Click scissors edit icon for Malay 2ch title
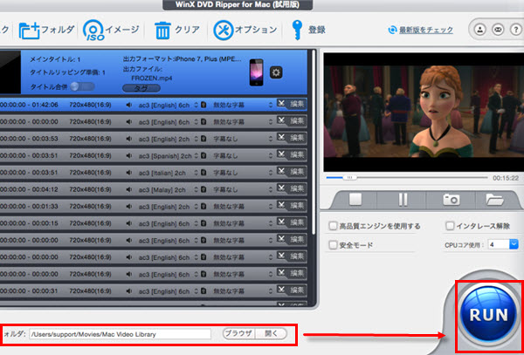 pos(282,188)
